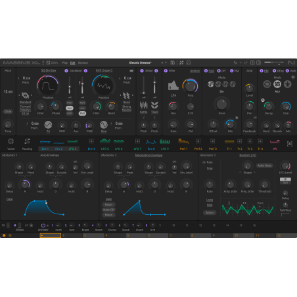The width and height of the screenshot is (297, 297).
Task: Open the SQ-Sin-Saw wavetable selector
Action: tap(49, 70)
